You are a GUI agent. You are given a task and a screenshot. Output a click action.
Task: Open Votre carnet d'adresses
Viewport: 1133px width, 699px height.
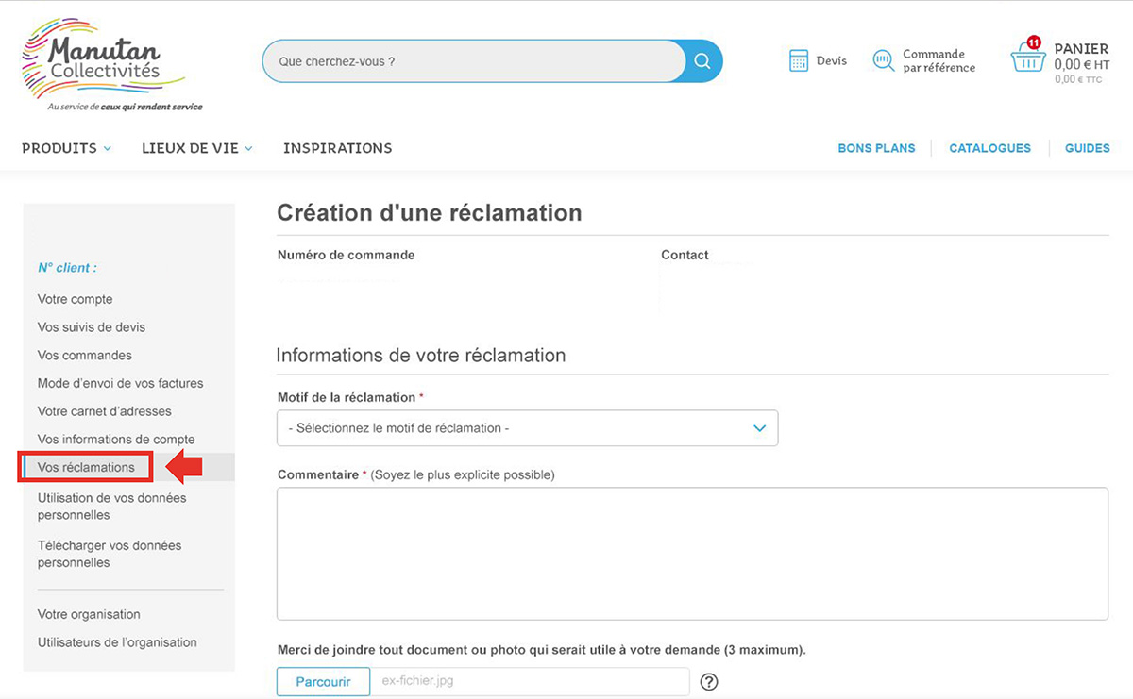pyautogui.click(x=105, y=411)
